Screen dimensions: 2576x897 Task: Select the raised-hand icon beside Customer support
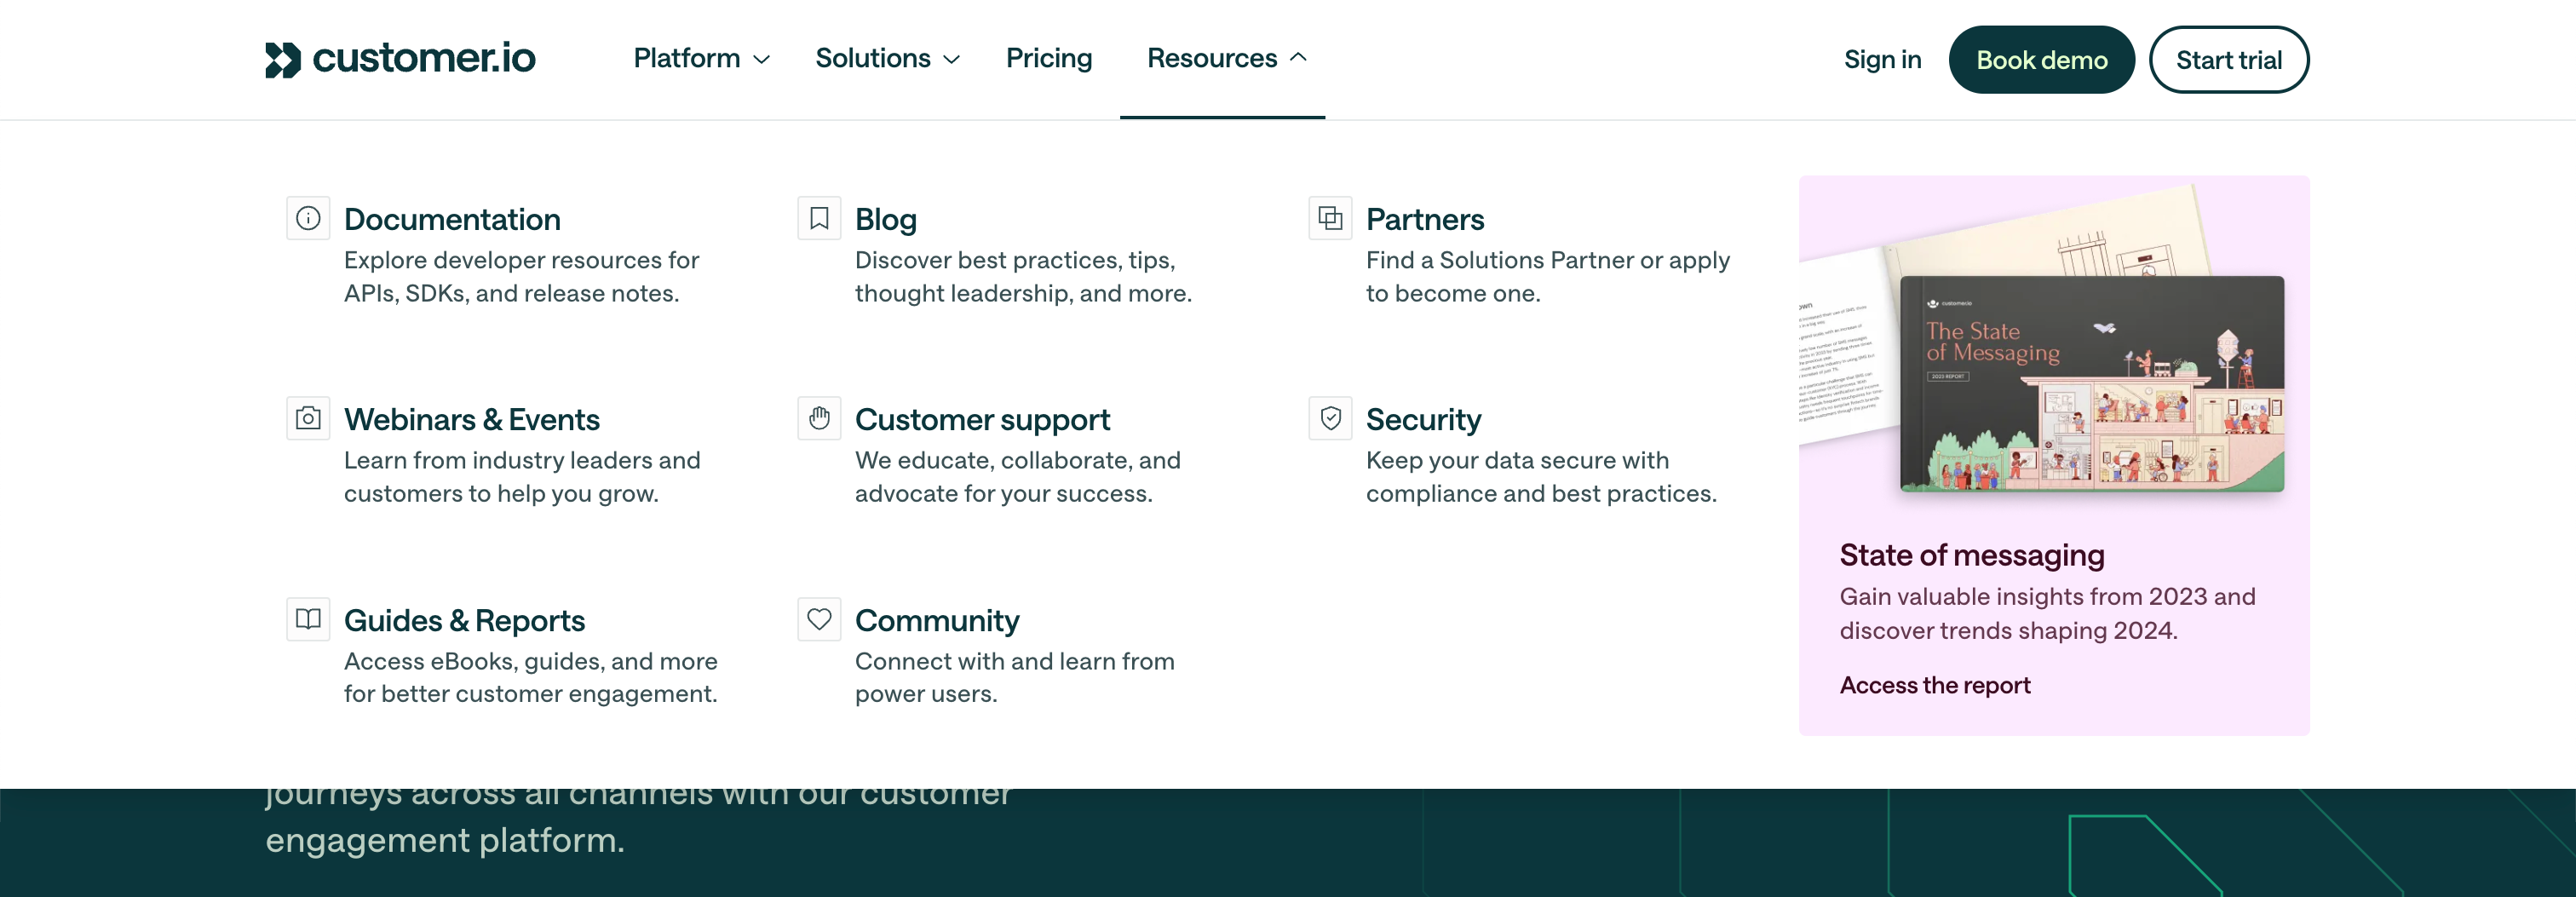[818, 419]
